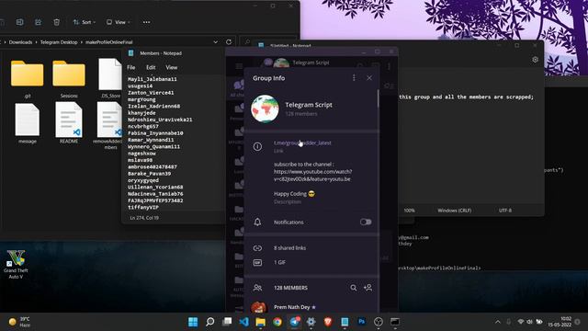Open Brave browser from taskbar
The height and width of the screenshot is (331, 588).
pos(328,322)
